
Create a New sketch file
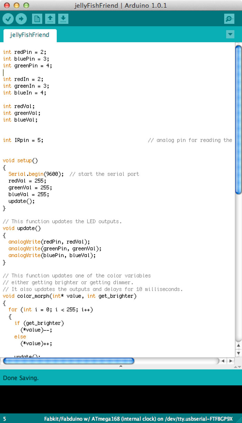pyautogui.click(x=37, y=19)
